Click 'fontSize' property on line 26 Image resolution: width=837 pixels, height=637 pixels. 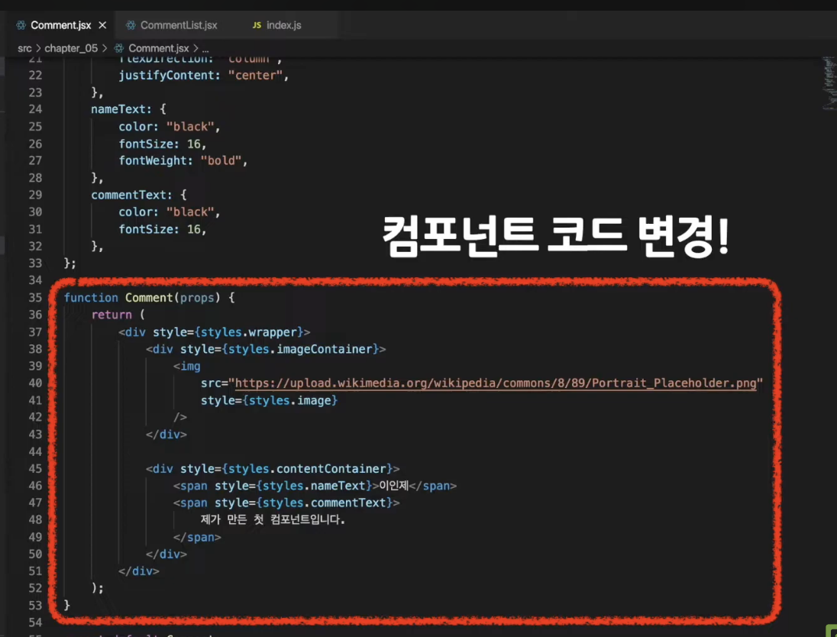(146, 144)
